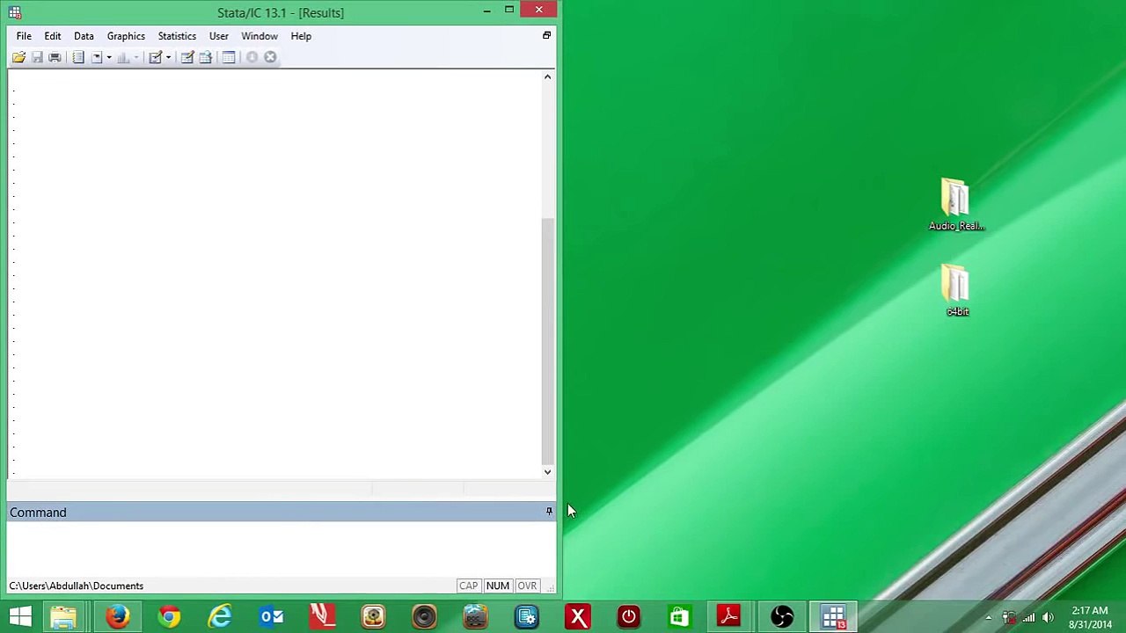Screen dimensions: 1126x633
Task: Click the Command panel header label
Action: 38,513
